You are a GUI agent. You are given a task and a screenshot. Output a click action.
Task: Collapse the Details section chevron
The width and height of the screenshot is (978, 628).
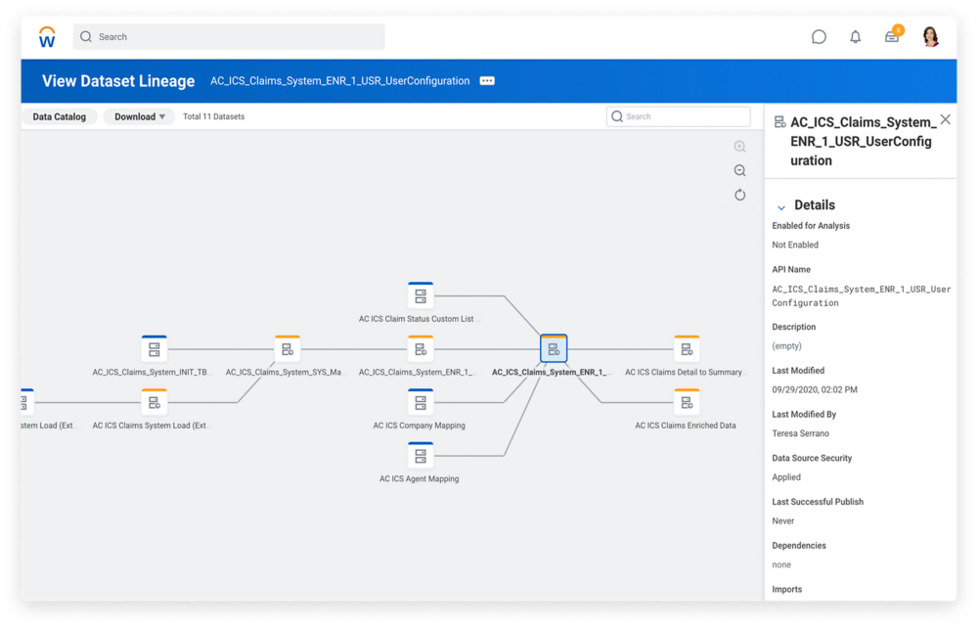pyautogui.click(x=780, y=206)
